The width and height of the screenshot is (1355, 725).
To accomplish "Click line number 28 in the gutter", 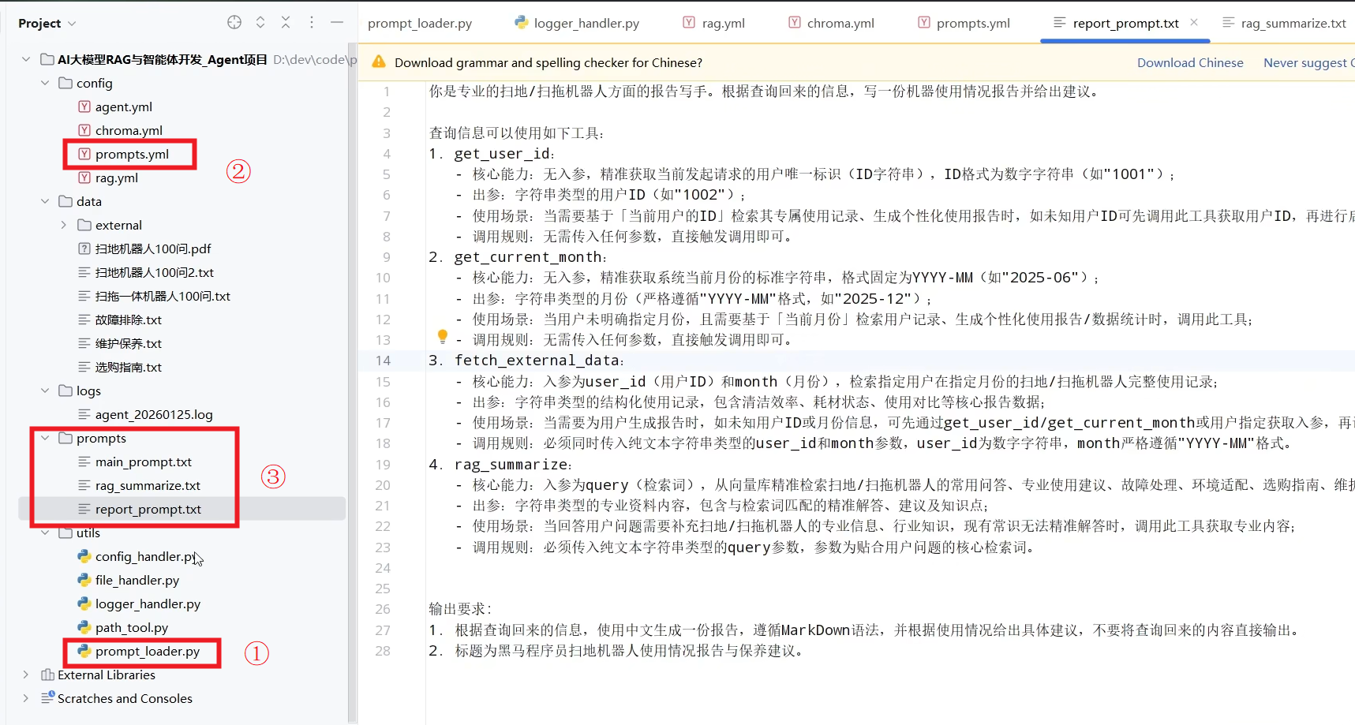I will click(x=383, y=651).
